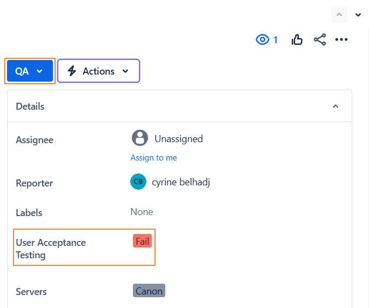The height and width of the screenshot is (308, 369).
Task: Open the three-dots more actions menu
Action: click(341, 39)
